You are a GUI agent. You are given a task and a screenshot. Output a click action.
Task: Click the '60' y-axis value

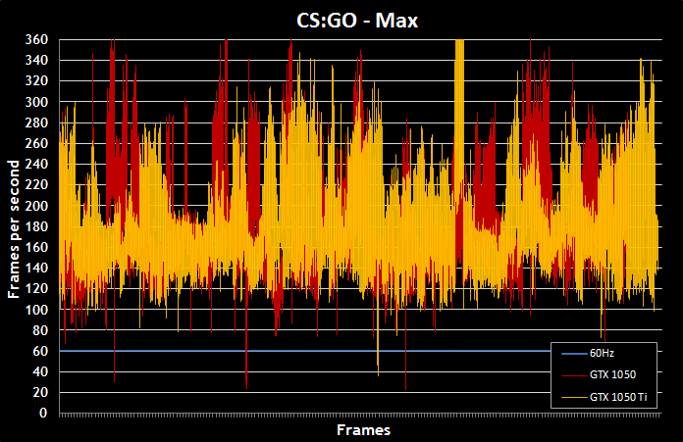tap(40, 351)
